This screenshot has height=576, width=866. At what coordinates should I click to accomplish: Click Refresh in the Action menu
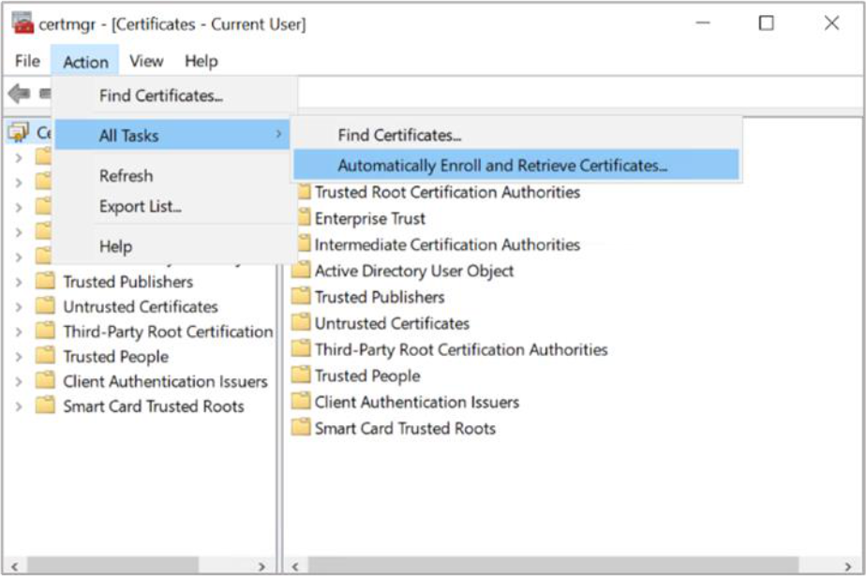click(x=126, y=176)
